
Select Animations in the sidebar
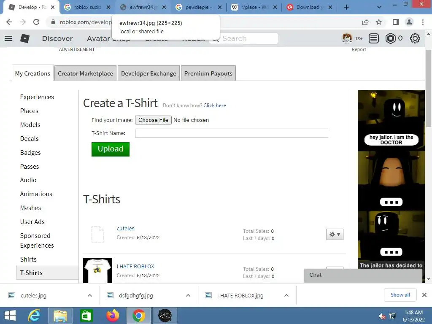(x=36, y=194)
